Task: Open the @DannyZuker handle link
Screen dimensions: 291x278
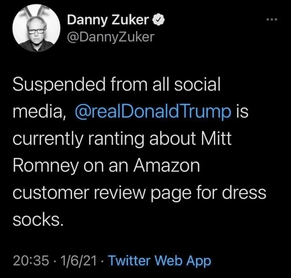Action: [x=110, y=37]
